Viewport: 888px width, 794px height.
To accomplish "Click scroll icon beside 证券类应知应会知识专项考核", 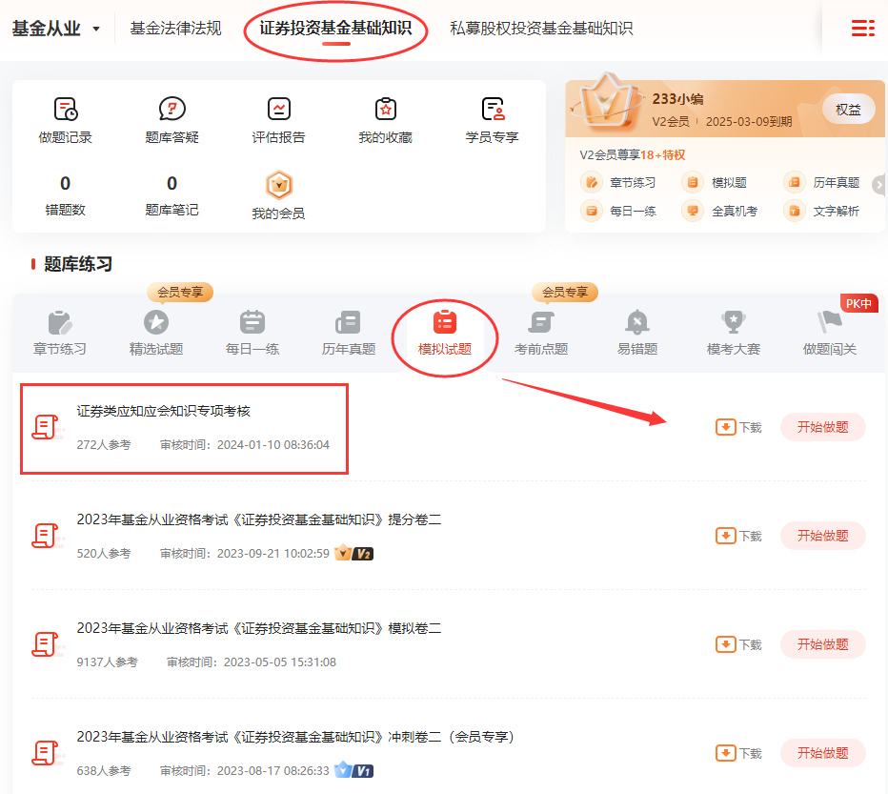I will coord(47,427).
